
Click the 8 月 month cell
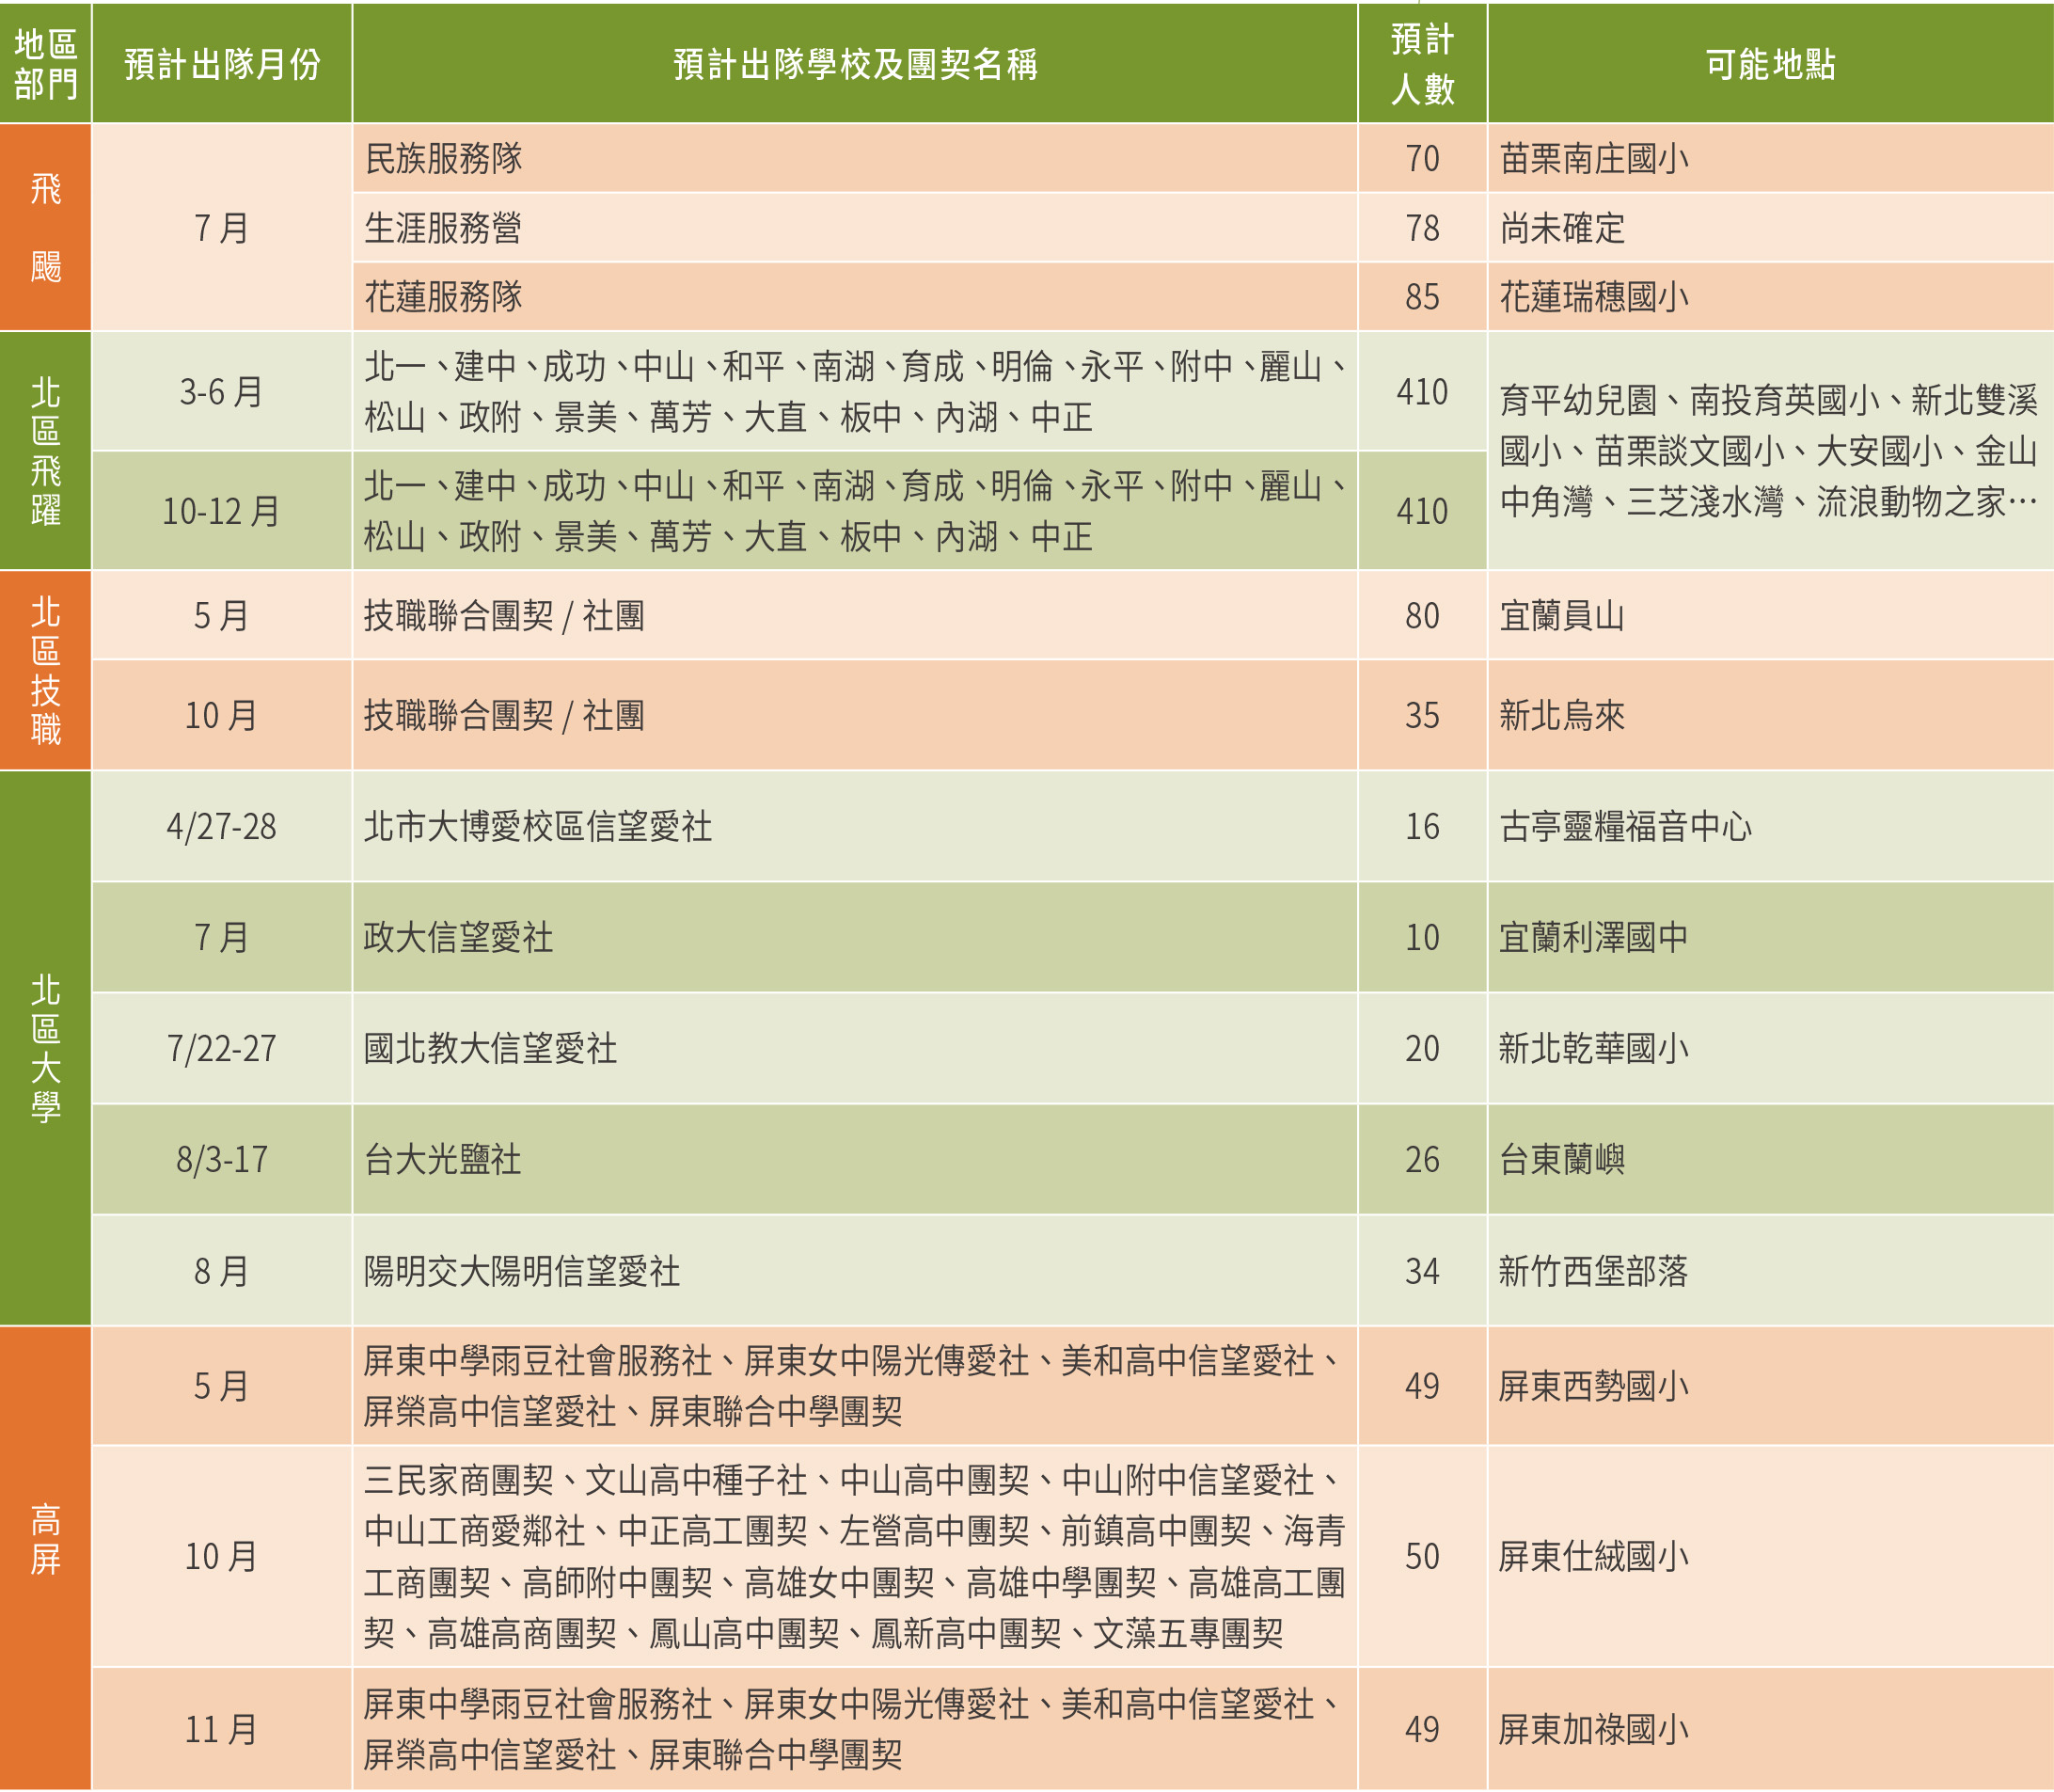tap(222, 1271)
